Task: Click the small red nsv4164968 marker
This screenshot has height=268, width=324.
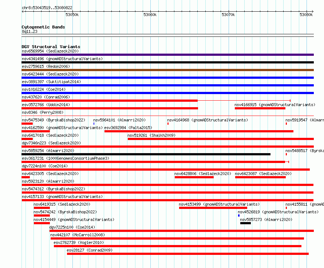Action: pyautogui.click(x=168, y=124)
